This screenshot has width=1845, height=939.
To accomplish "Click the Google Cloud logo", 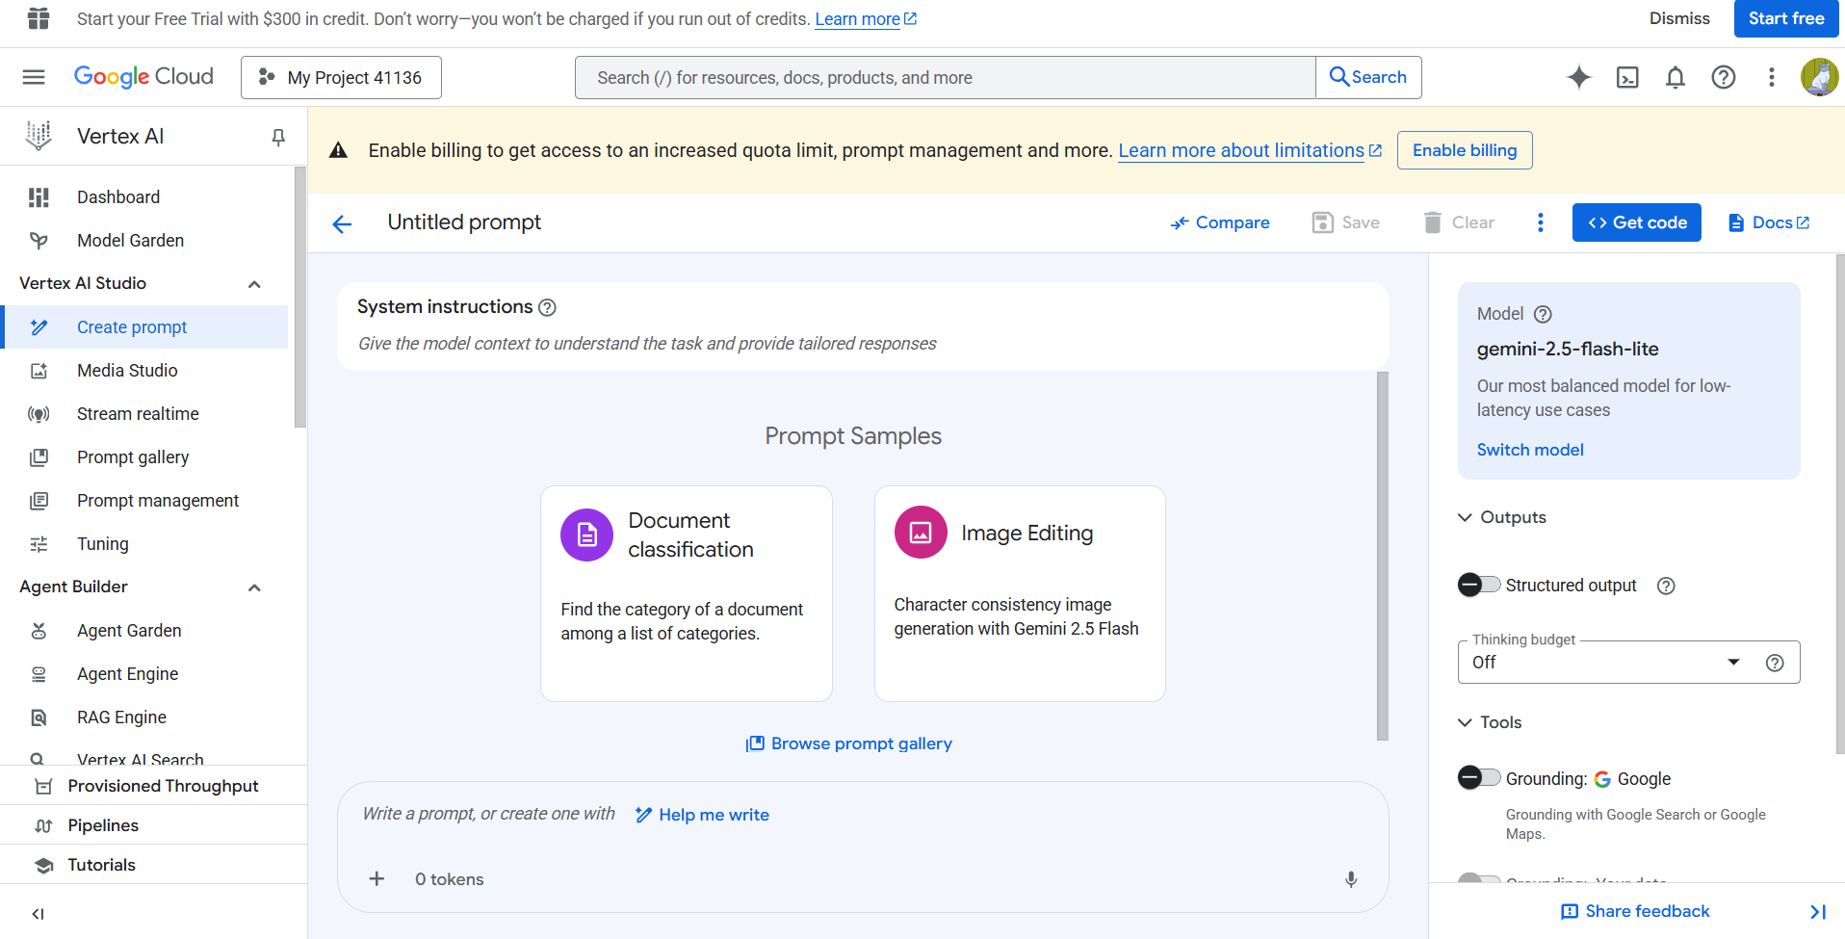I will tap(143, 76).
